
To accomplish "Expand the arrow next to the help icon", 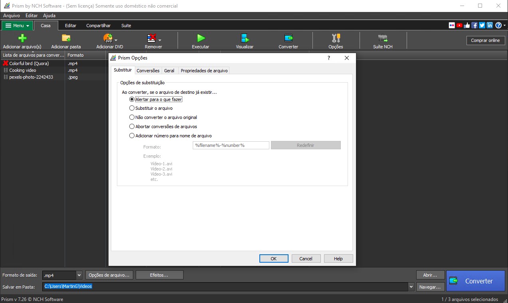I will [x=504, y=26].
